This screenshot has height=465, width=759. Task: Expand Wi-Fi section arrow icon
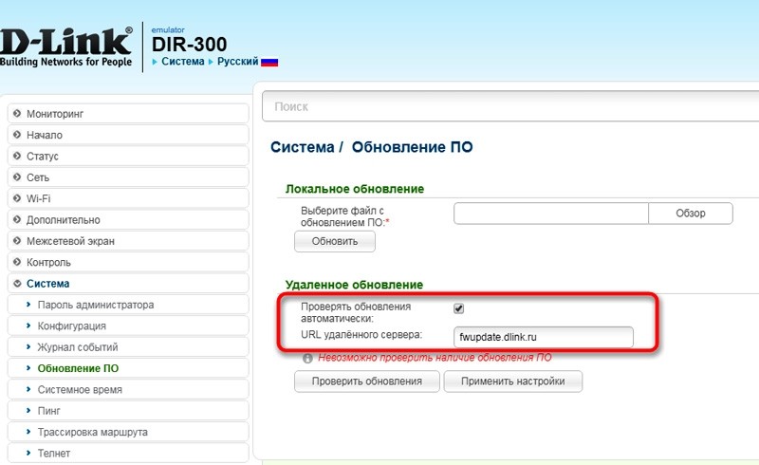[x=17, y=198]
